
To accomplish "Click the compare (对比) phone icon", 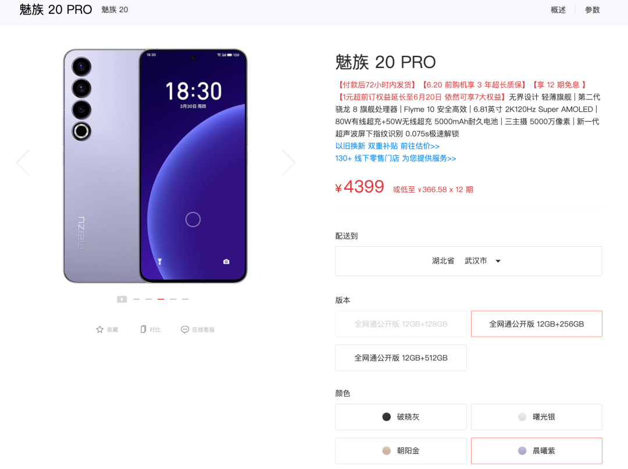I will pyautogui.click(x=143, y=329).
